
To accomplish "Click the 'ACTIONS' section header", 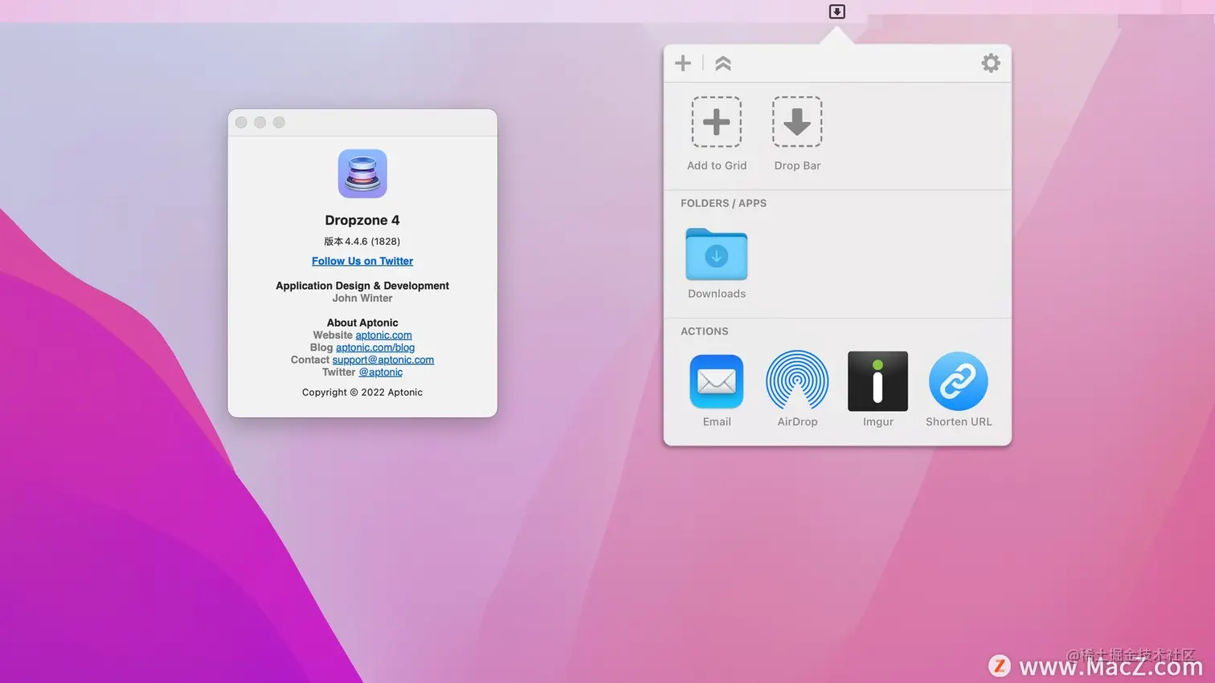I will [x=705, y=331].
